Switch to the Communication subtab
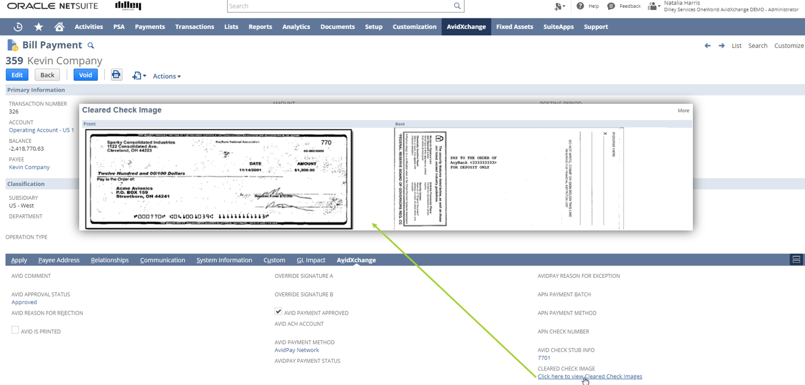The height and width of the screenshot is (385, 805). click(163, 260)
